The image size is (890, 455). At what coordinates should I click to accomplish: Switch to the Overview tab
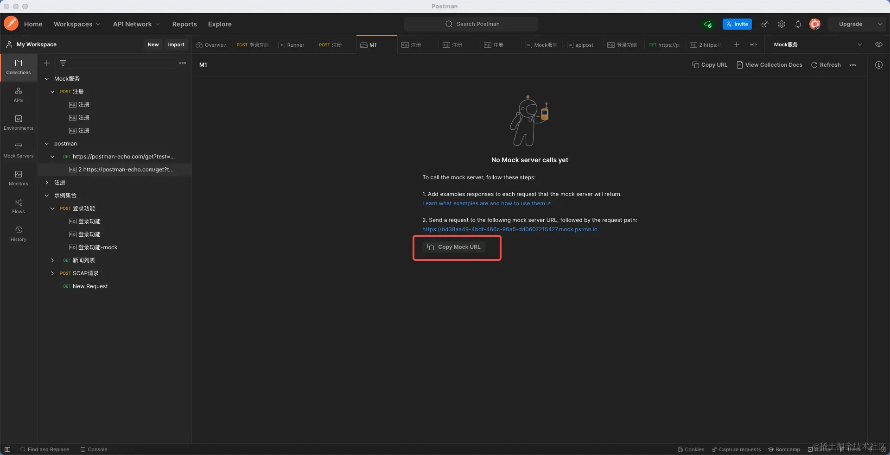click(x=211, y=45)
